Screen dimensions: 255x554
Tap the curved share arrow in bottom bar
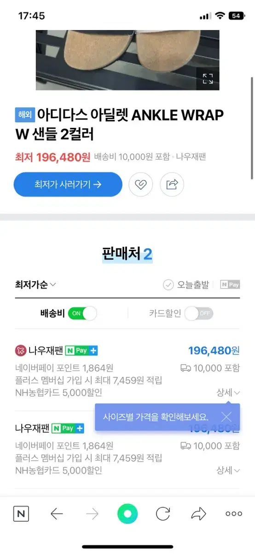click(198, 514)
